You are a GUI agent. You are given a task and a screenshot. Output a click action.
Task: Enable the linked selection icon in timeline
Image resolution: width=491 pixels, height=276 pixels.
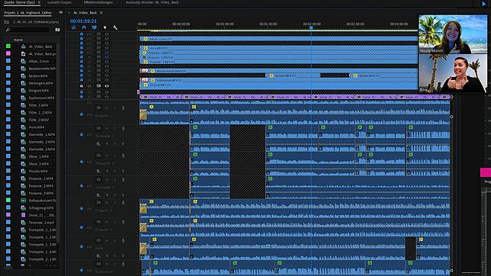(x=95, y=27)
